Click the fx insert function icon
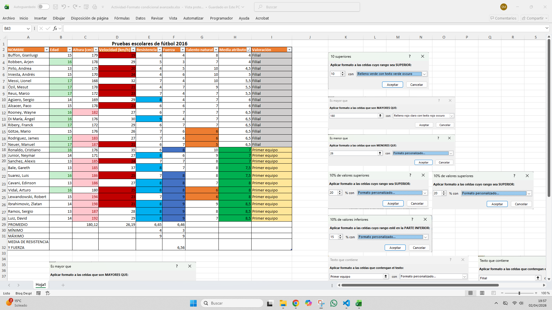Viewport: 552px width, 310px height. coord(55,28)
